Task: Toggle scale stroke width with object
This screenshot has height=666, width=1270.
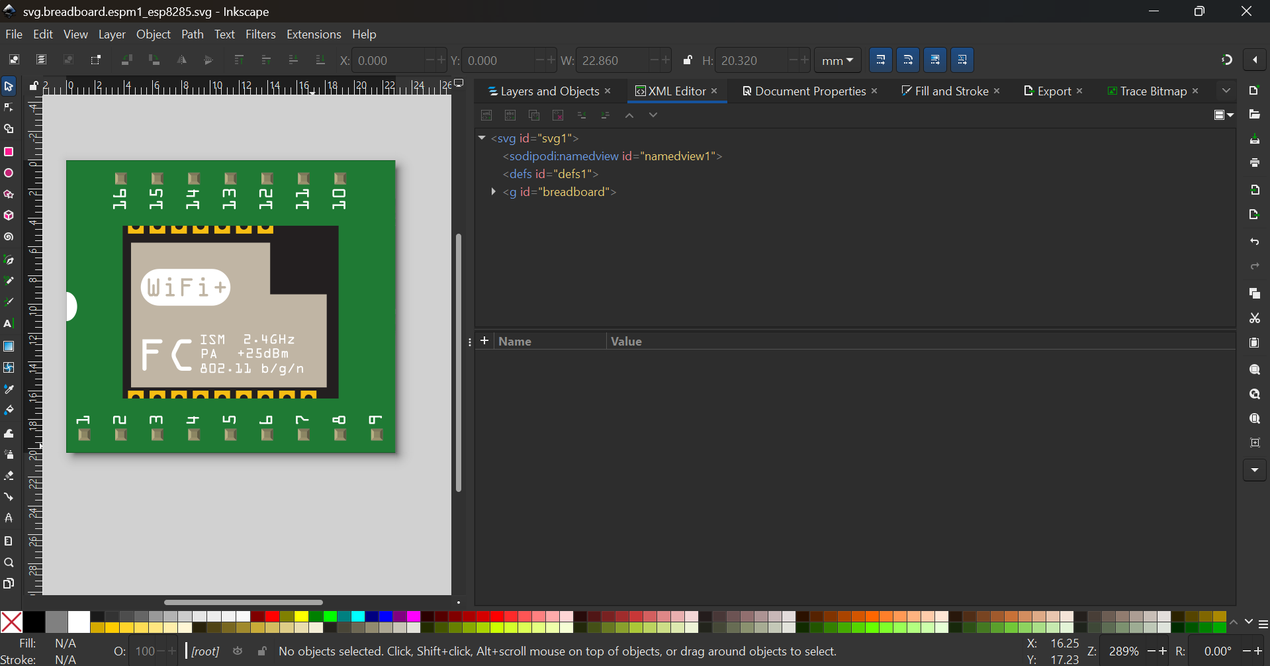Action: [880, 60]
